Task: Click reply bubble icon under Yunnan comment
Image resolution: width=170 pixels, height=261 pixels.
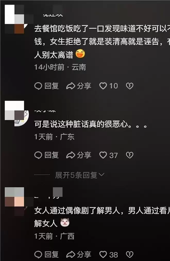Action: pos(38,86)
